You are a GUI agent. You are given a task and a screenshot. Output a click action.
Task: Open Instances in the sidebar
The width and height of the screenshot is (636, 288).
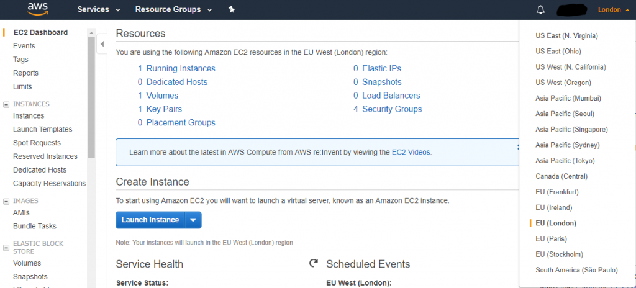[29, 116]
